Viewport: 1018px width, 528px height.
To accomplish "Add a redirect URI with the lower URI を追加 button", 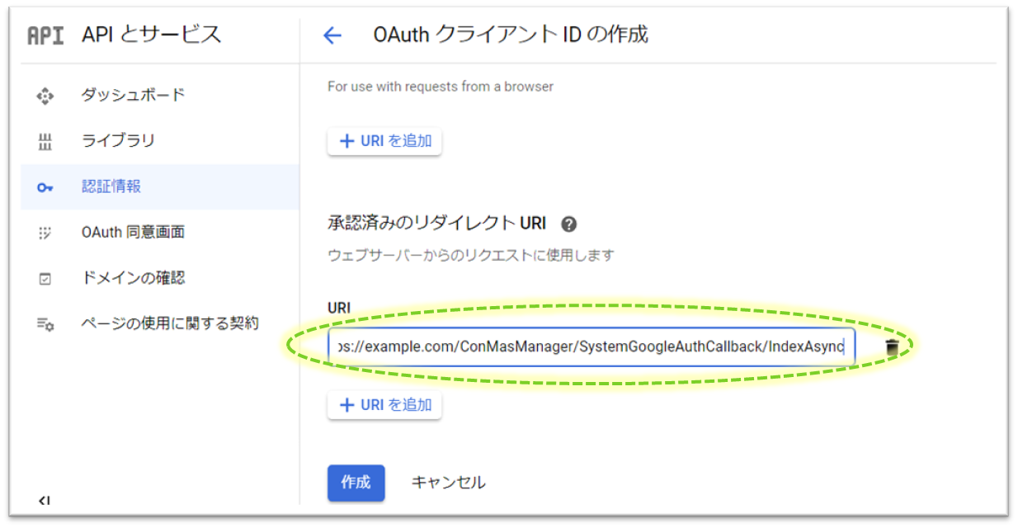I will pos(384,405).
